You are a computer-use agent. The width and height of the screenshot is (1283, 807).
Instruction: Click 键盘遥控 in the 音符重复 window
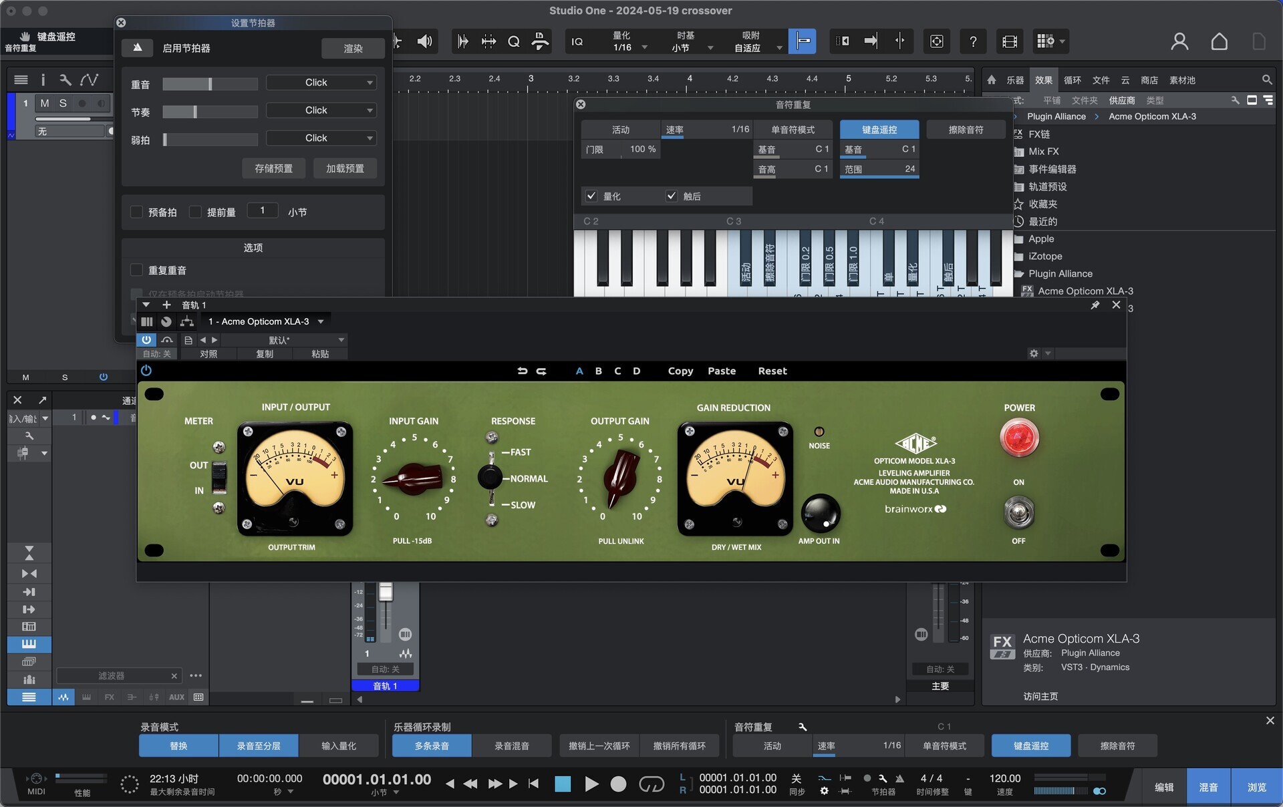[x=879, y=130]
